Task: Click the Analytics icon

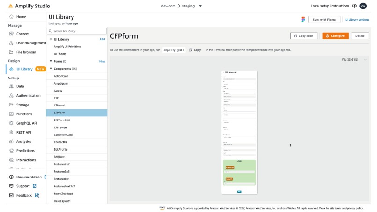Action: 11,141
